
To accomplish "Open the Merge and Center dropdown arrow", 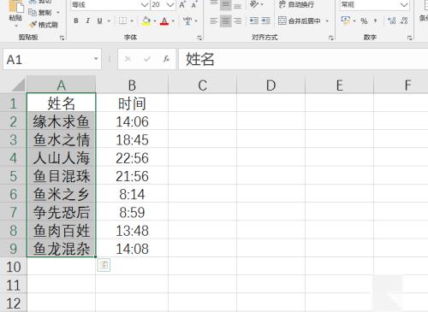I will [327, 21].
